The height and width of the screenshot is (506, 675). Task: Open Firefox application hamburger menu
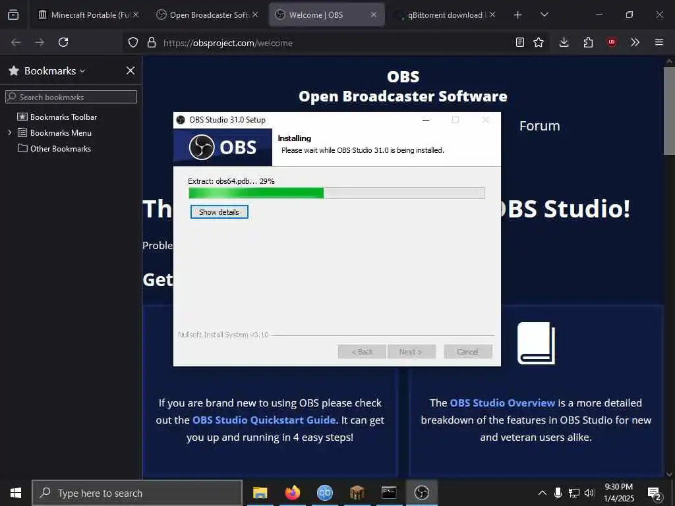click(x=659, y=42)
